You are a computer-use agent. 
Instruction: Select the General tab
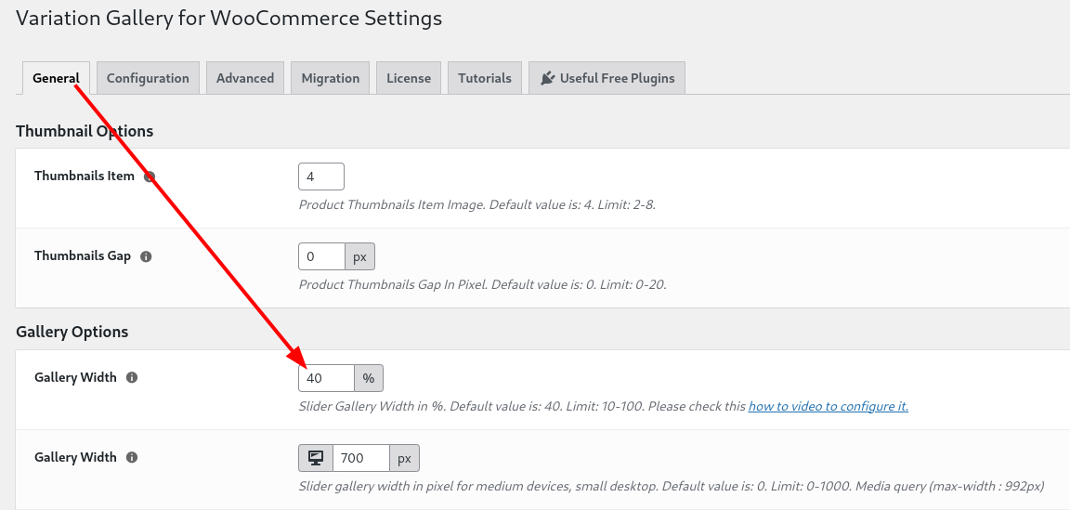(x=56, y=78)
